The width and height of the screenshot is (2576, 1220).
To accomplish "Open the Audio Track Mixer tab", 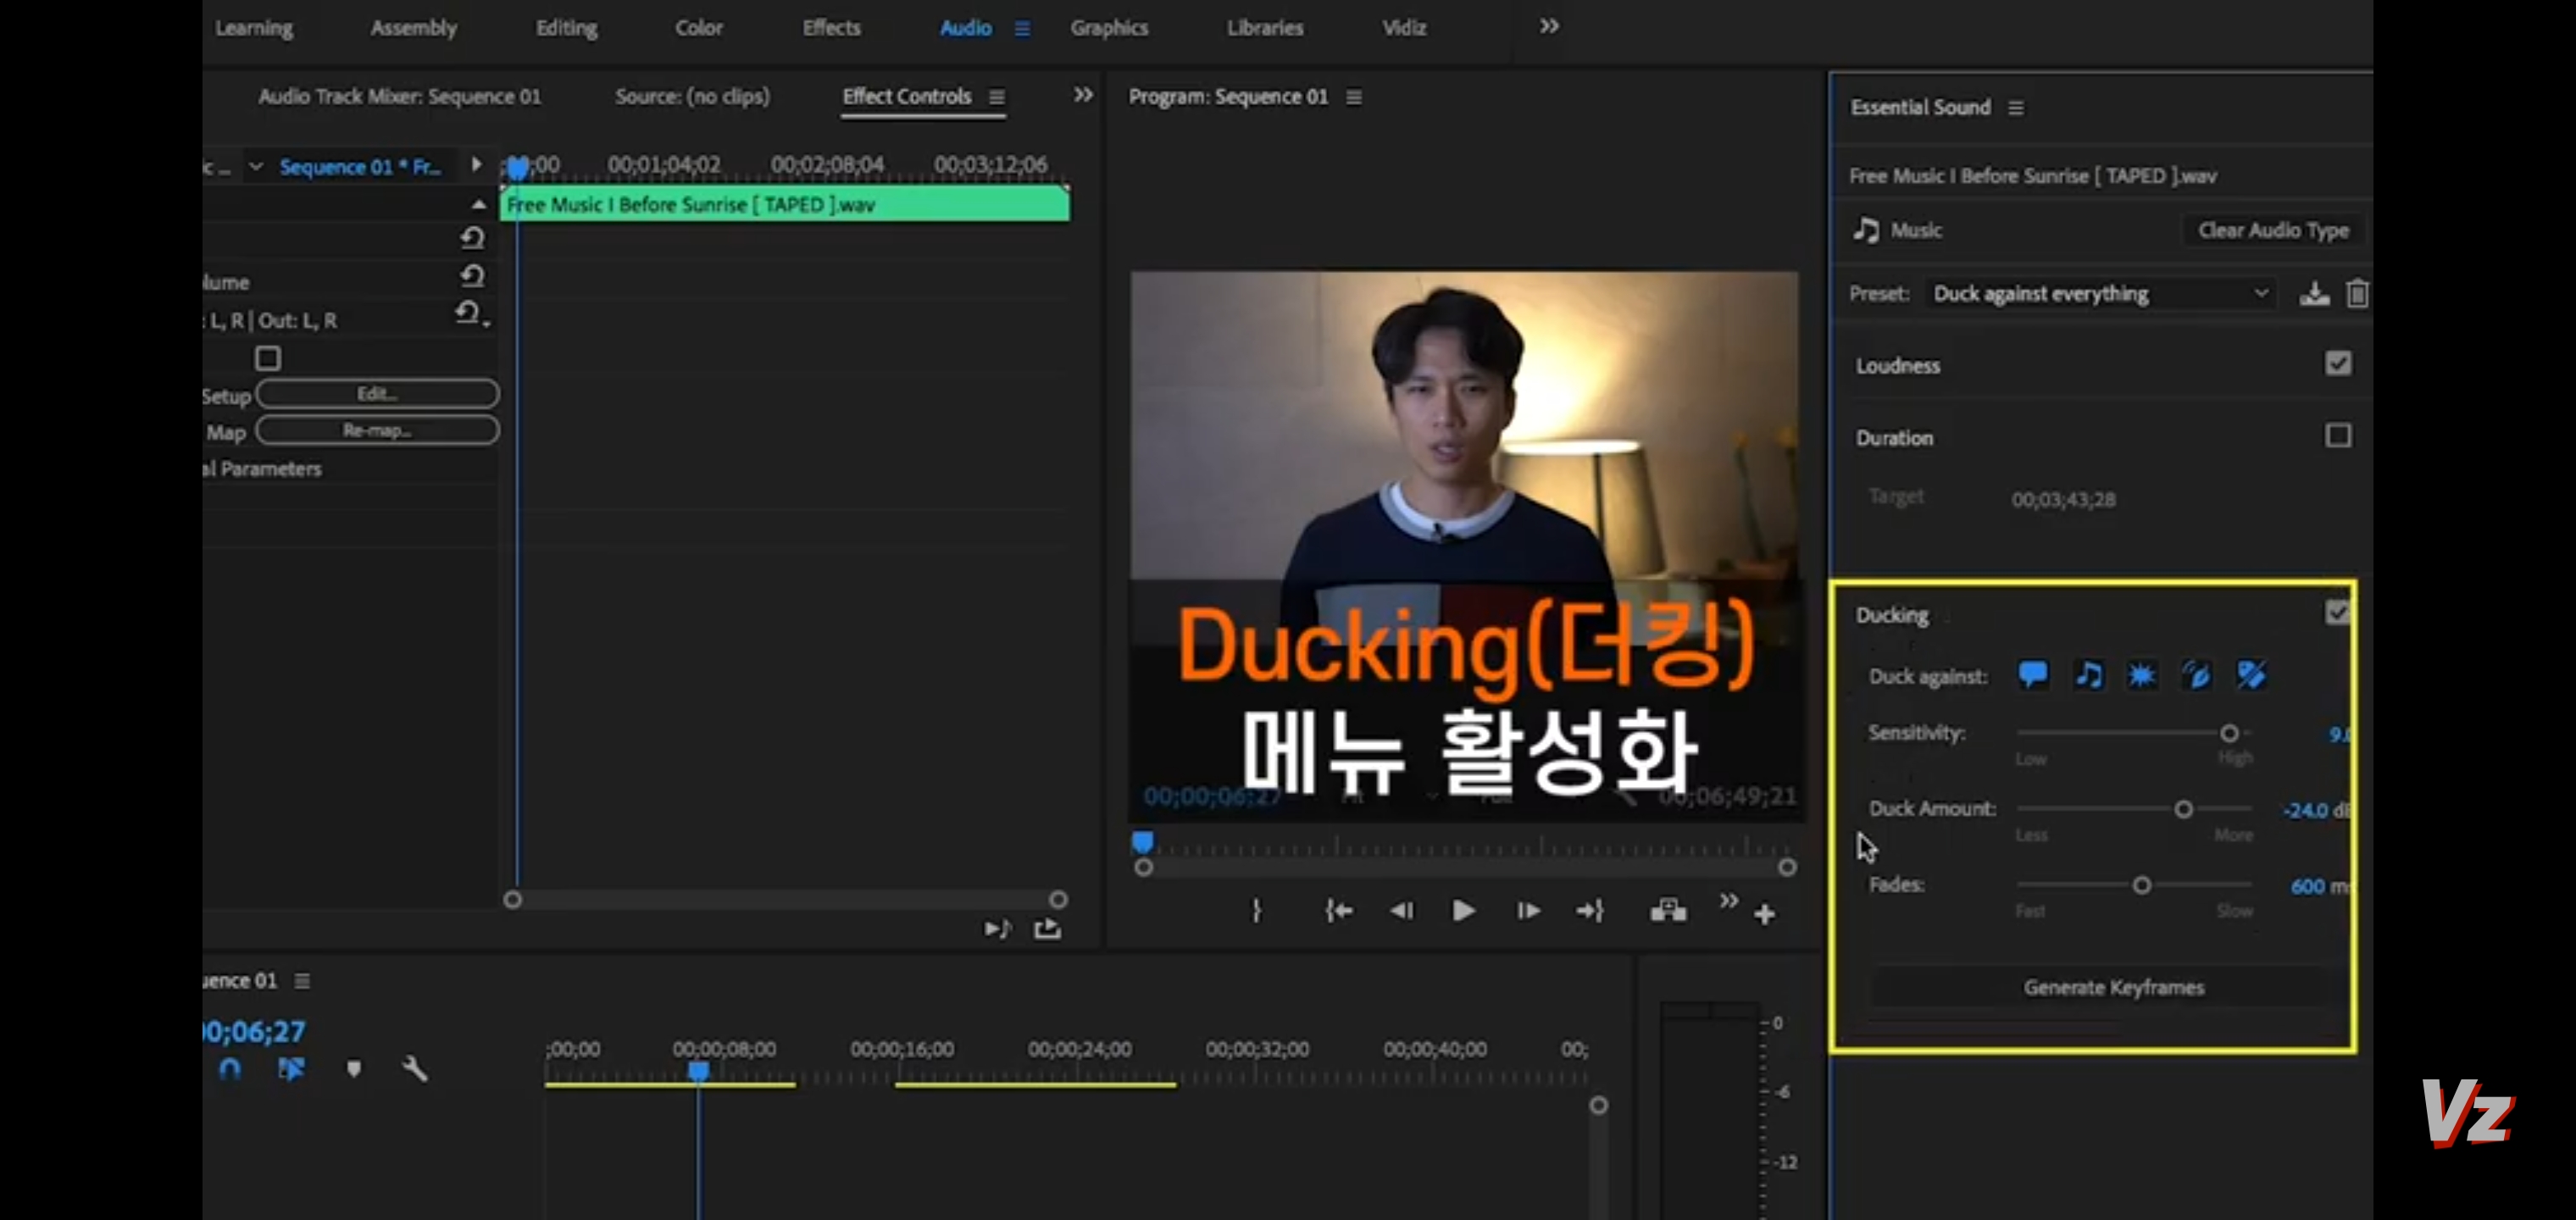I will tap(399, 97).
